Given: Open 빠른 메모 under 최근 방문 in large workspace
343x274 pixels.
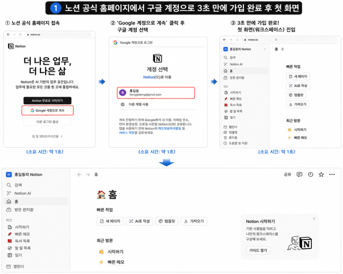Looking at the screenshot, I should coord(112,262).
